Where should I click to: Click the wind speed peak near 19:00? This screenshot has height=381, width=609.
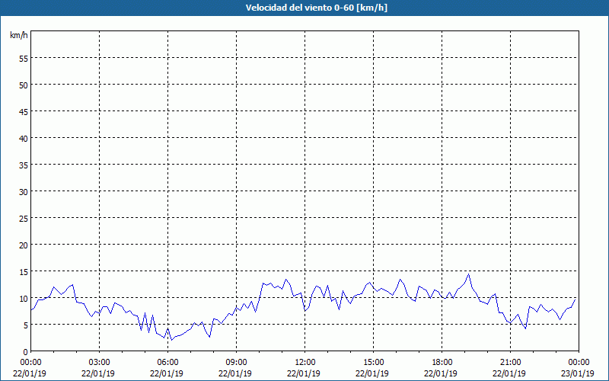pyautogui.click(x=469, y=274)
